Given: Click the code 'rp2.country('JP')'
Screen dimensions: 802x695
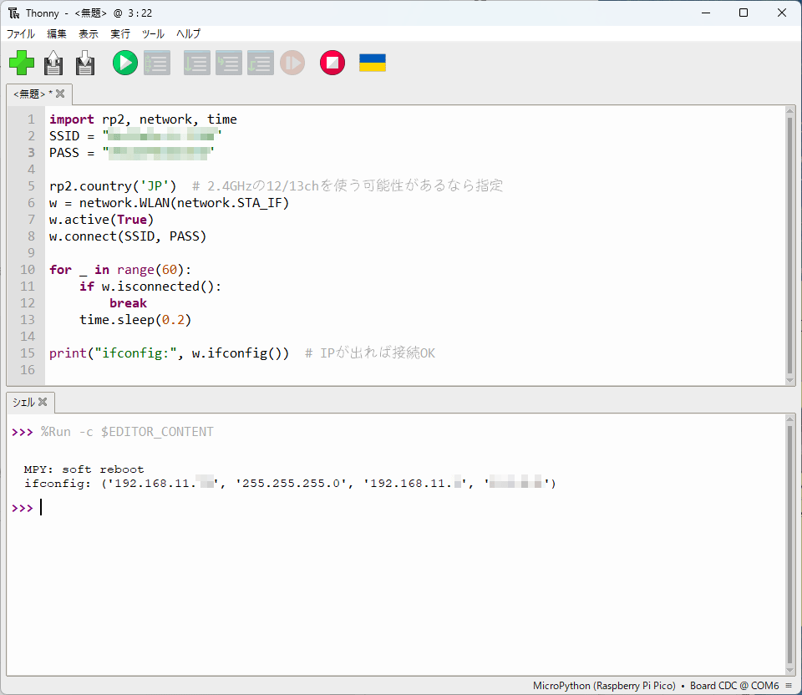Looking at the screenshot, I should point(113,185).
